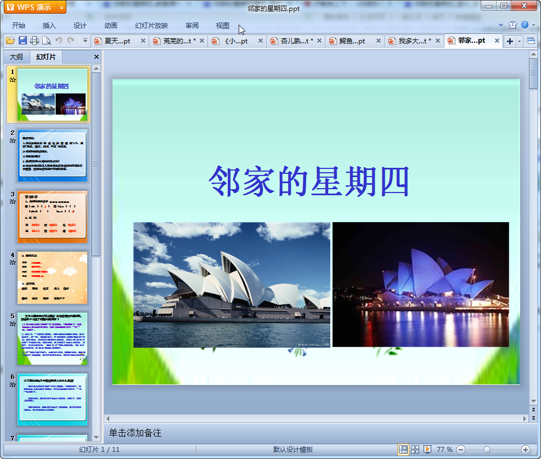Expand dropdown arrow next to new tab button
541x459 pixels.
[520, 41]
